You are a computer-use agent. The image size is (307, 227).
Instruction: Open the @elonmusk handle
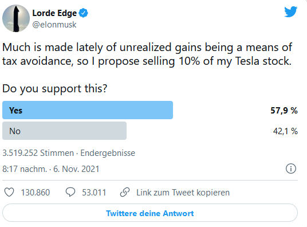(54, 25)
